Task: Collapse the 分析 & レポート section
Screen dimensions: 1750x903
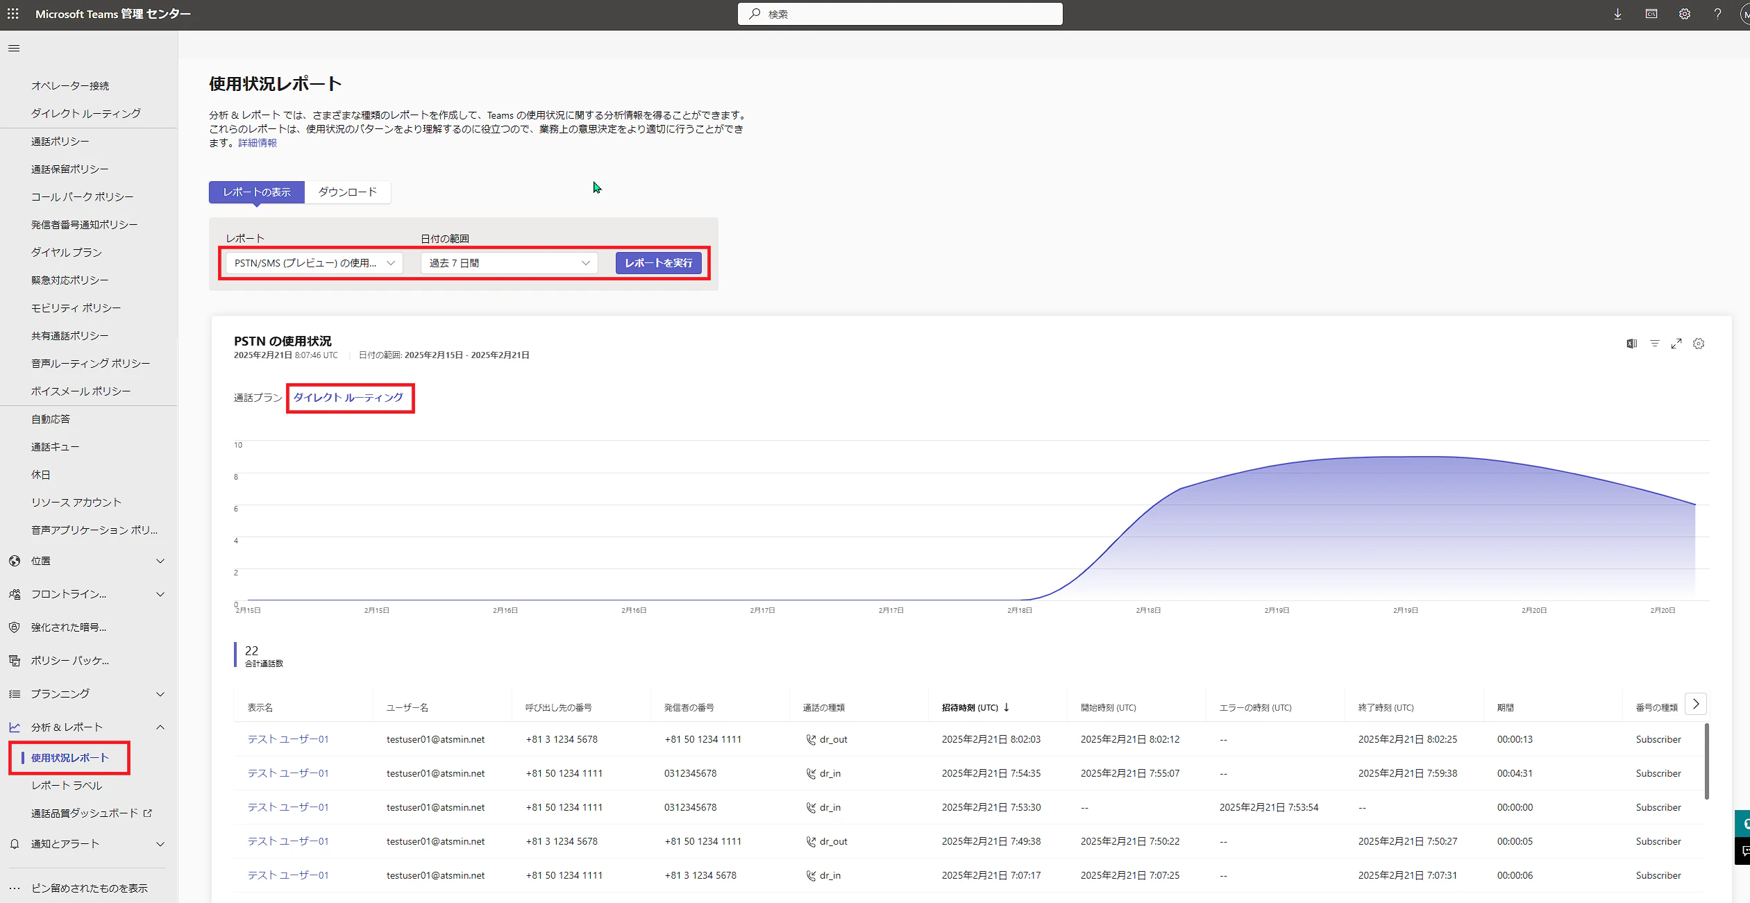Action: point(160,727)
